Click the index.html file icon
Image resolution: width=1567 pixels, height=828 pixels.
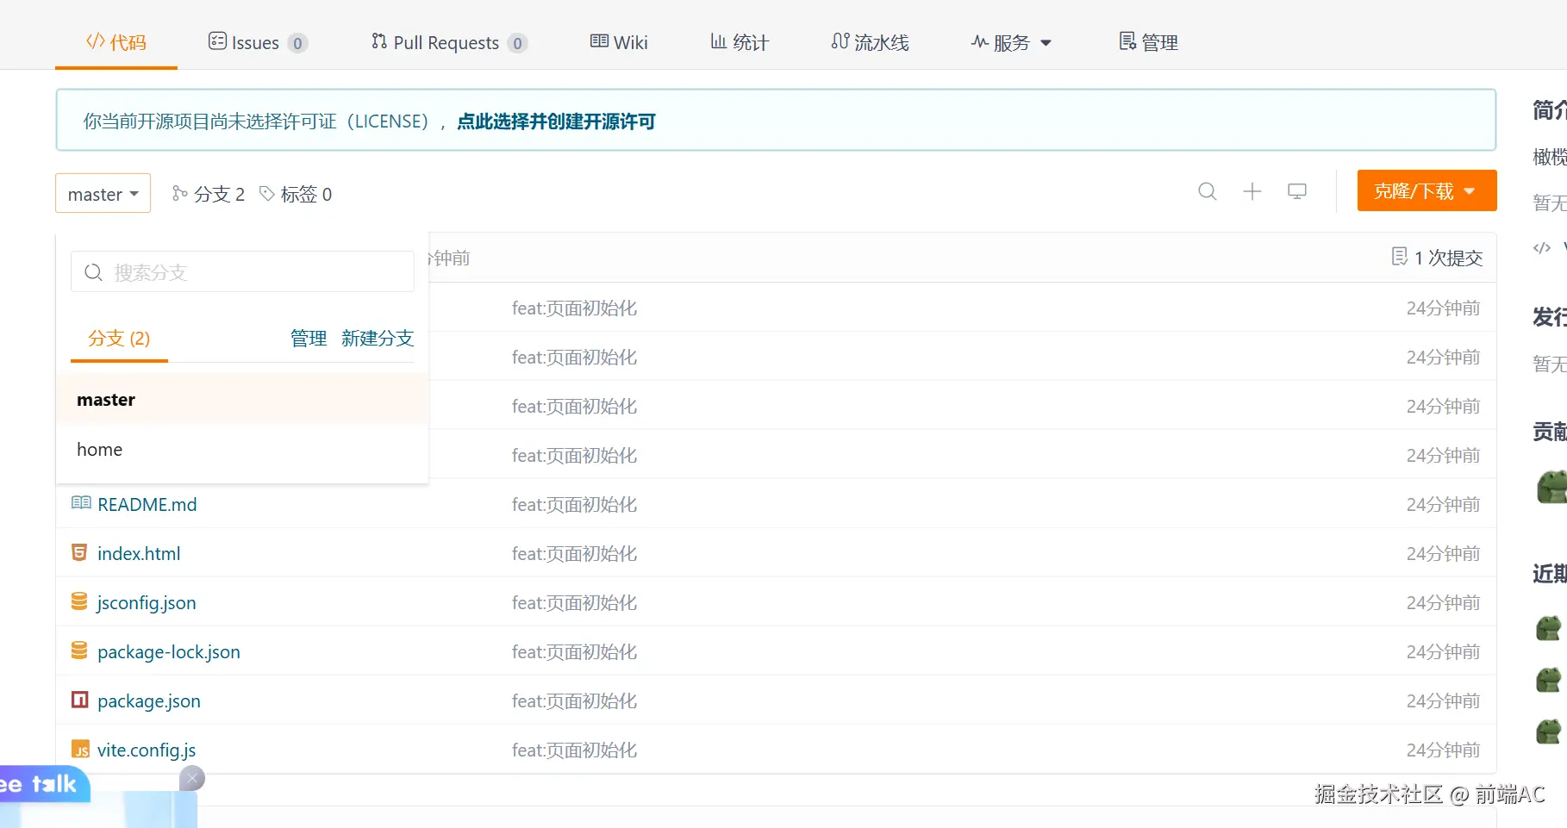(79, 553)
